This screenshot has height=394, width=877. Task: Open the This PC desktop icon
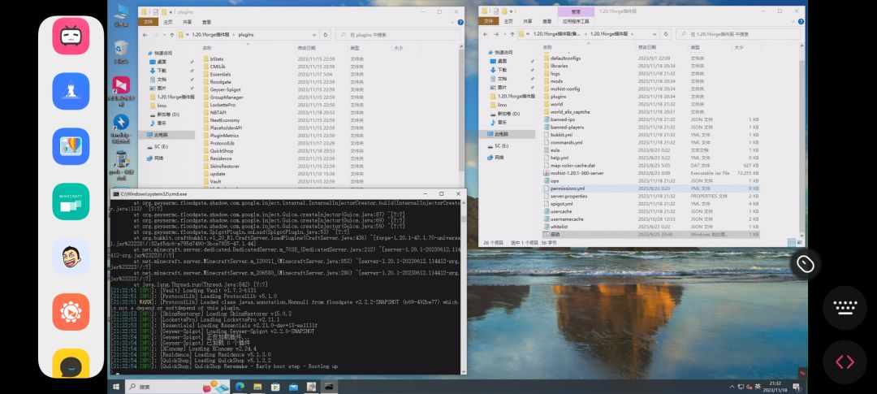[121, 15]
